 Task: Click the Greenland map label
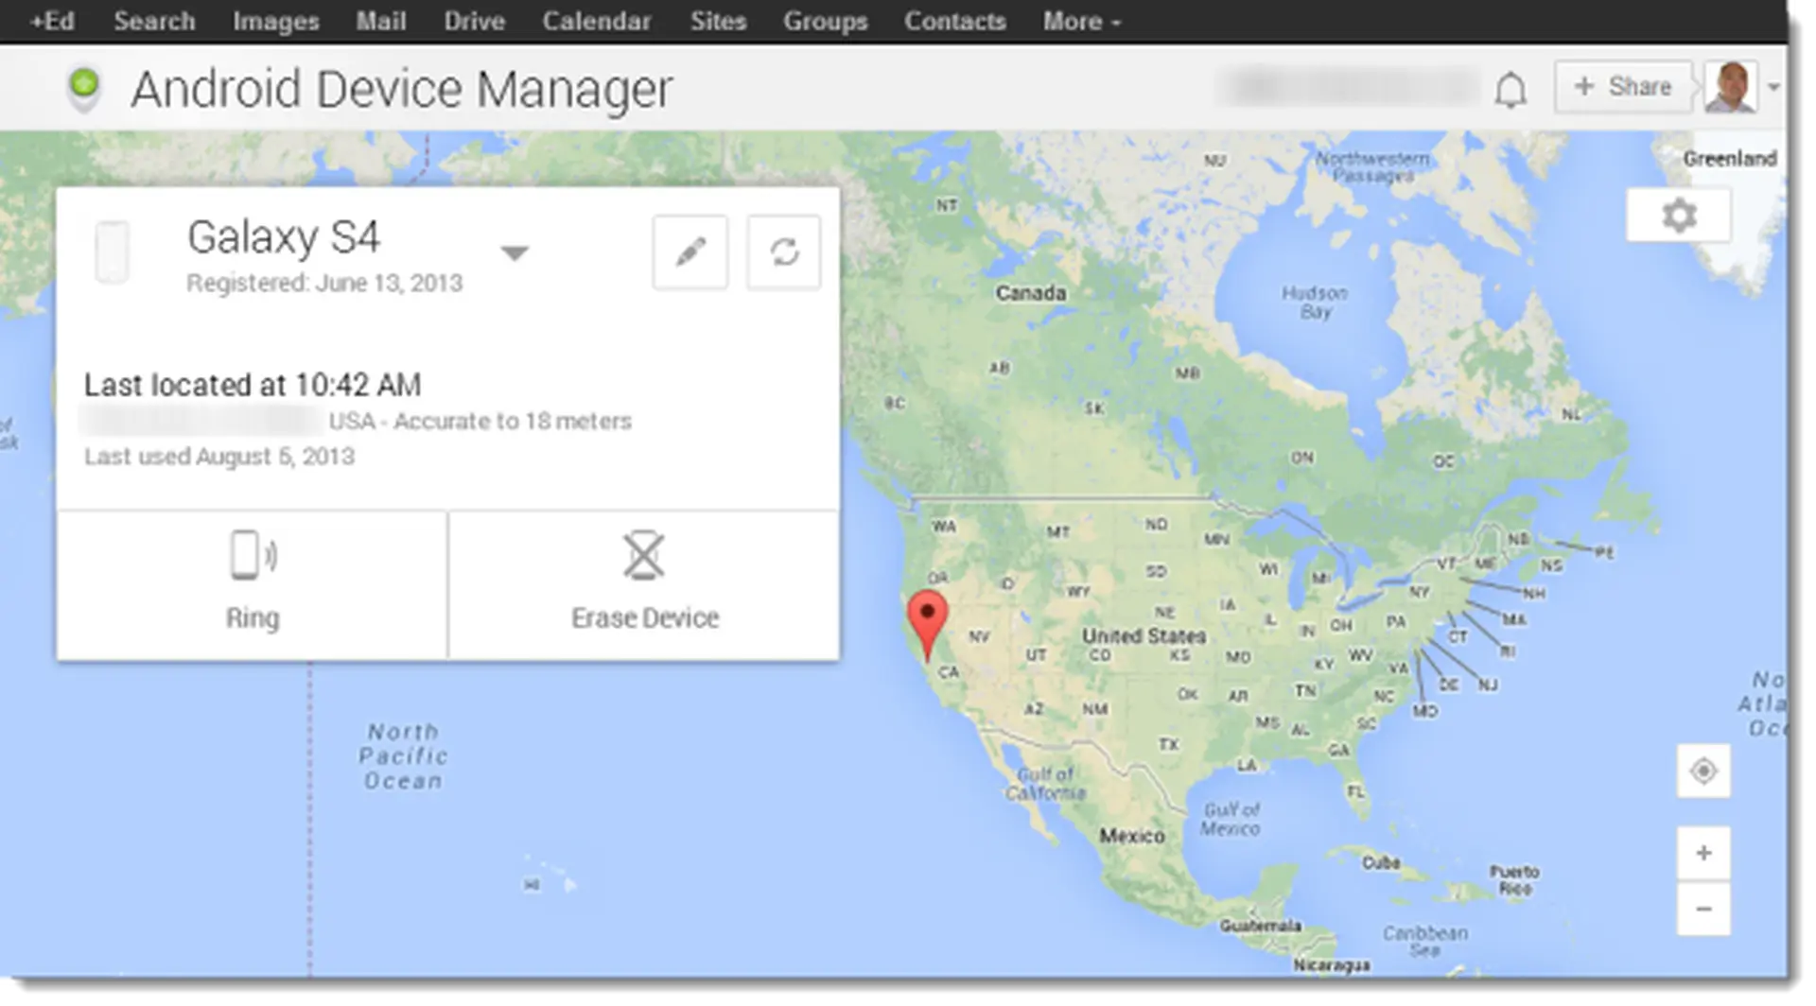[1729, 159]
